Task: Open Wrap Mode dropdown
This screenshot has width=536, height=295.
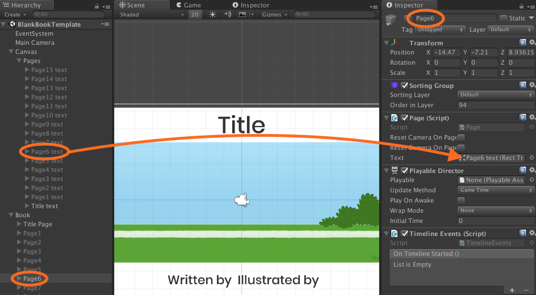Action: [496, 210]
